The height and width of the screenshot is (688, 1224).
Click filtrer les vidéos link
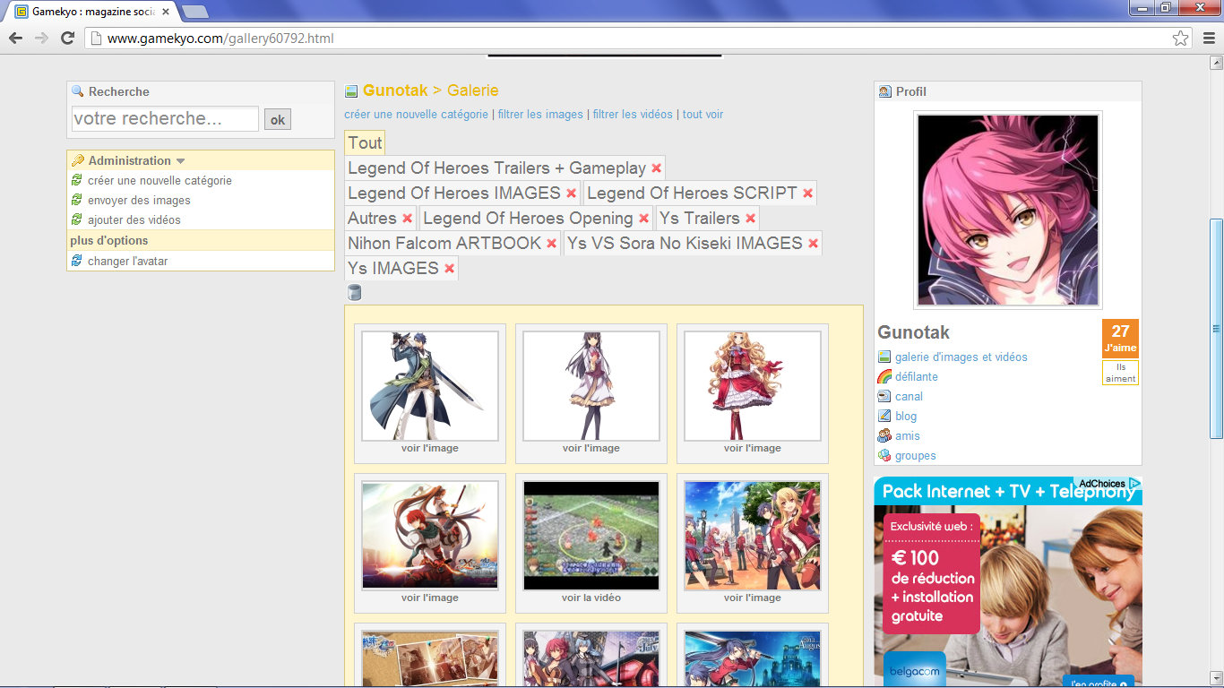point(633,115)
